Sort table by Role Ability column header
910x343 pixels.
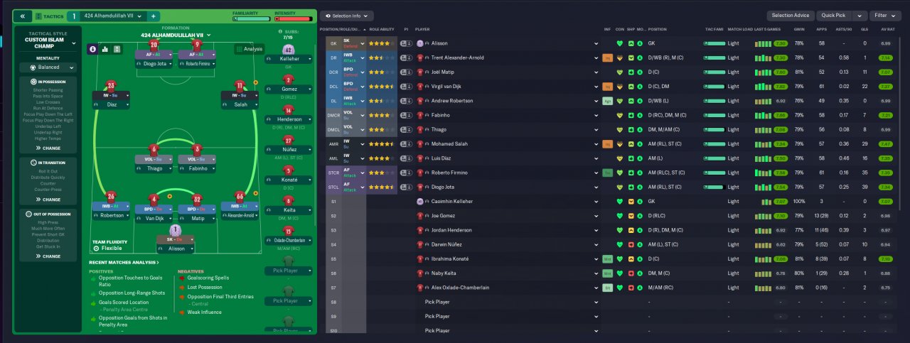click(x=382, y=29)
